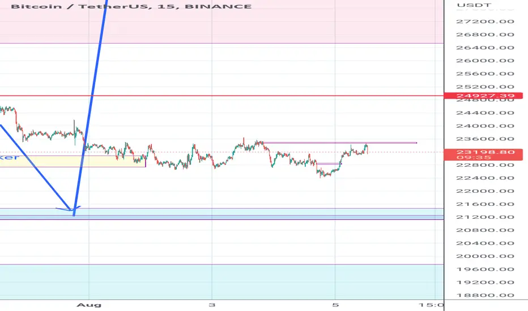Open the USDT currency label on price axis
This screenshot has width=528, height=311.
[x=474, y=5]
